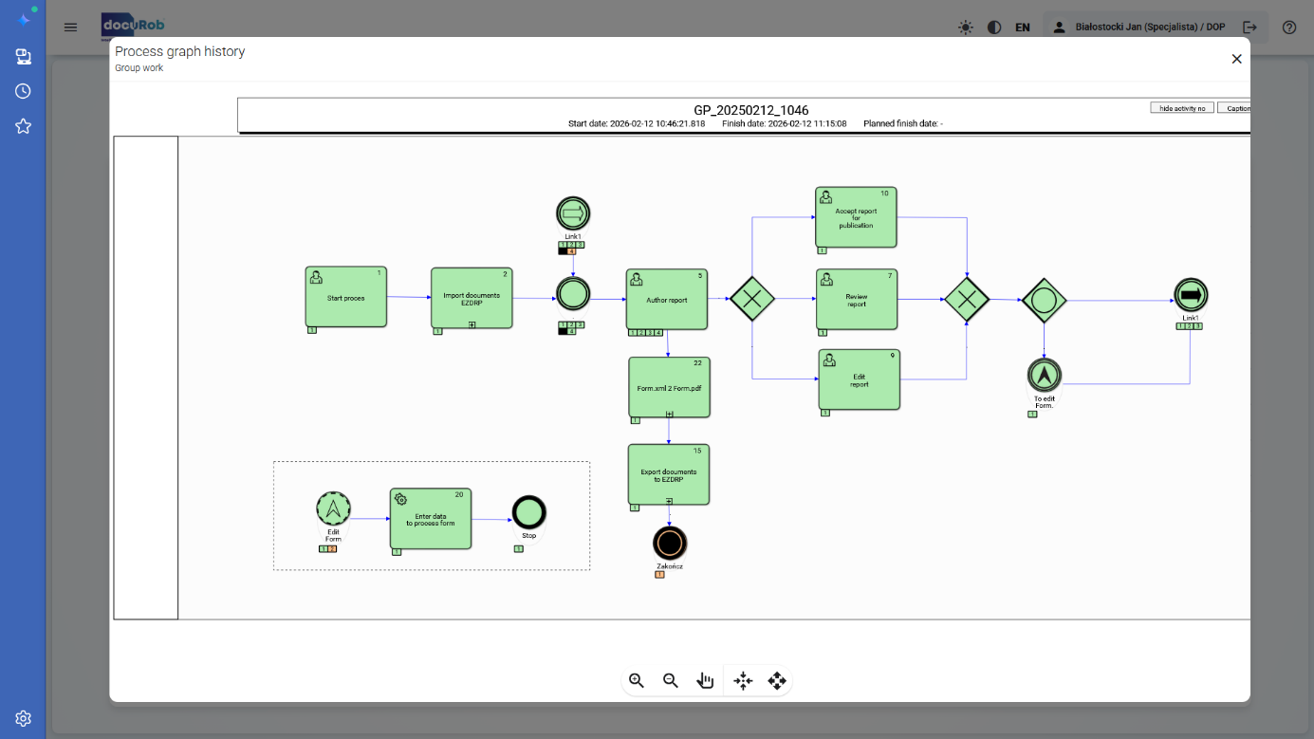Toggle light theme with the sun icon
1314x739 pixels.
[x=965, y=27]
